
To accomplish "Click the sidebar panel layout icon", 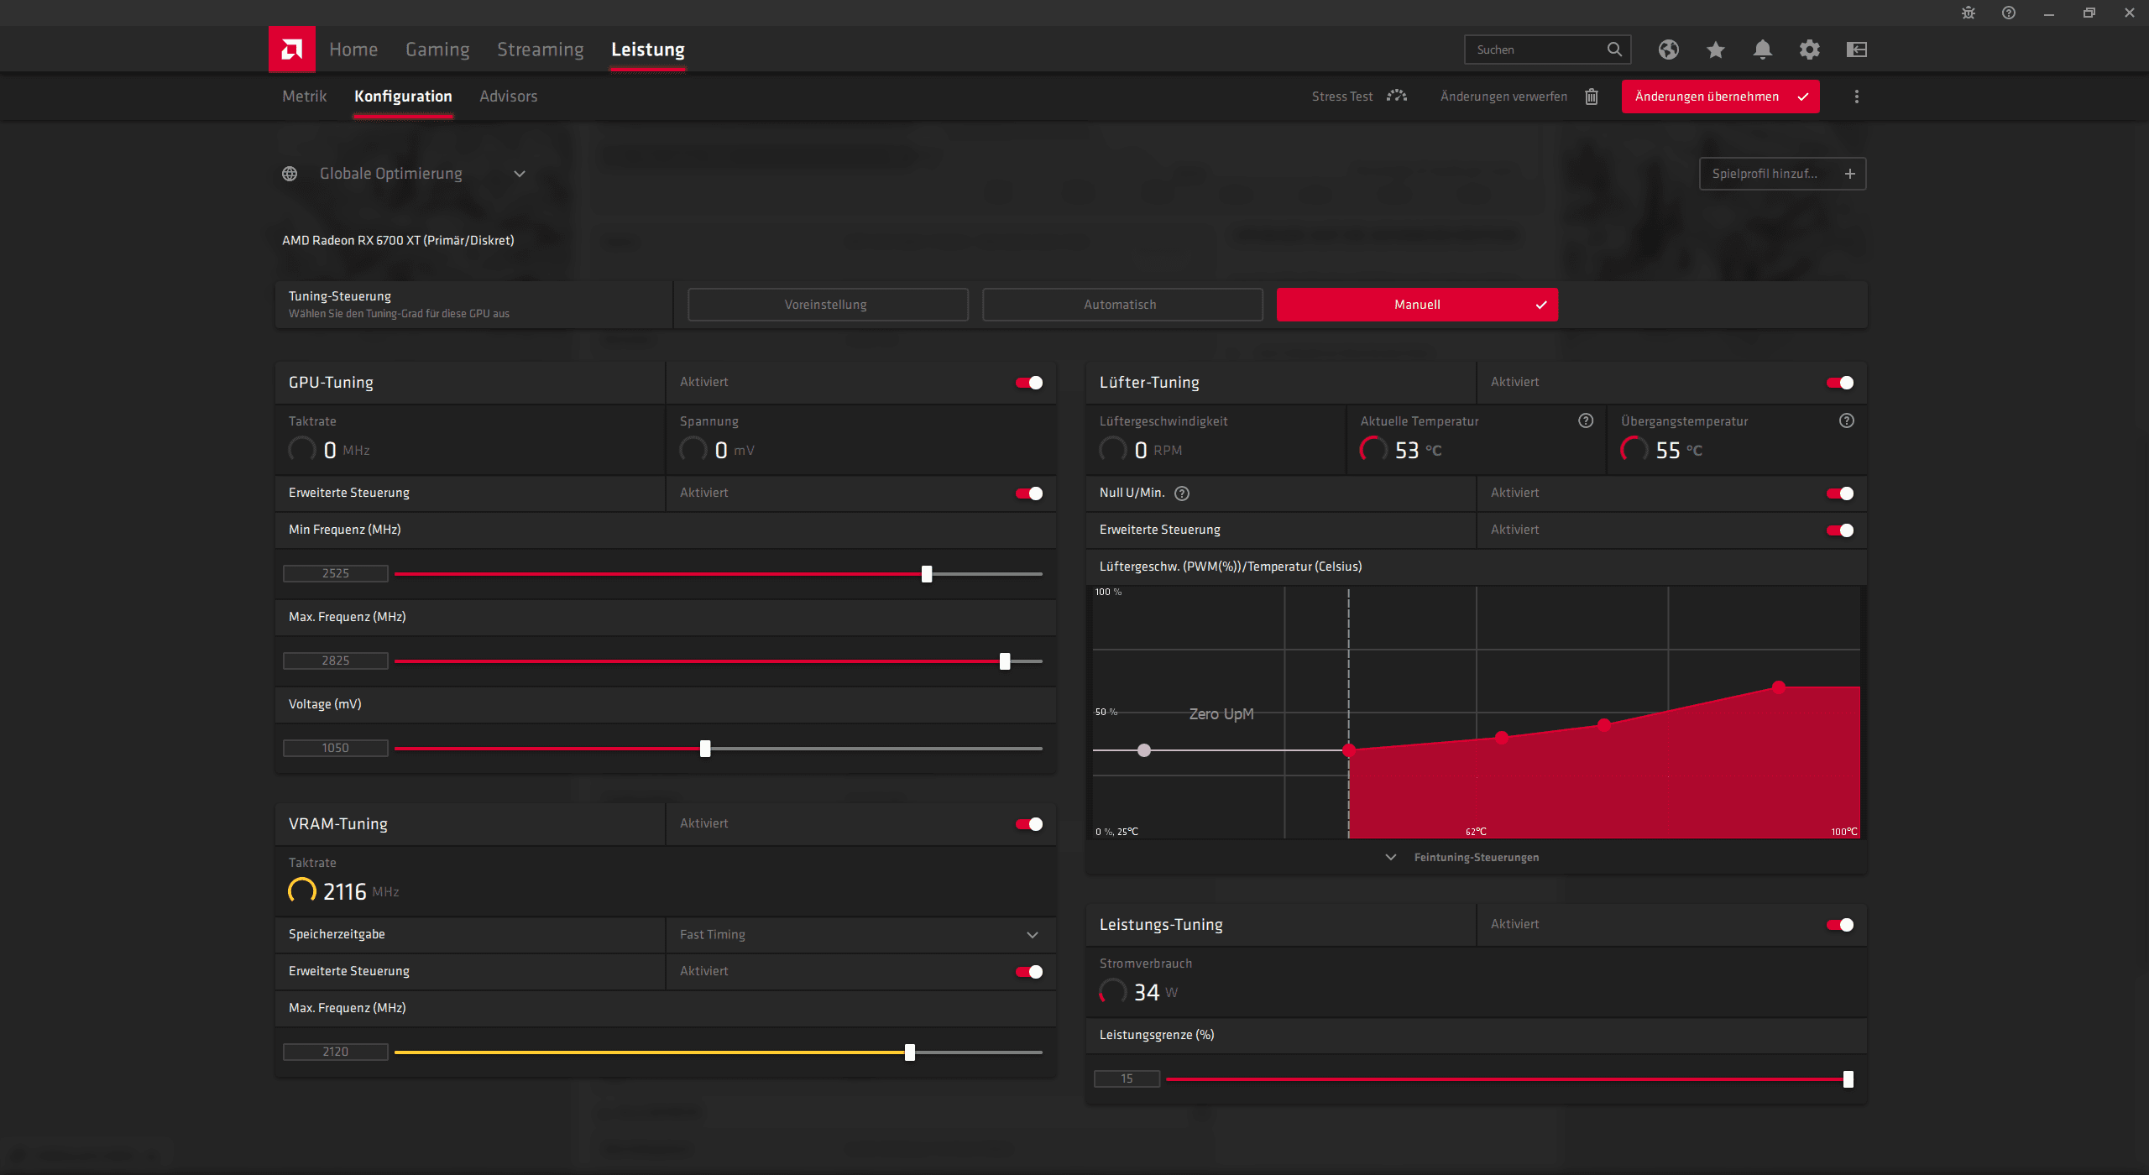I will pyautogui.click(x=1856, y=50).
